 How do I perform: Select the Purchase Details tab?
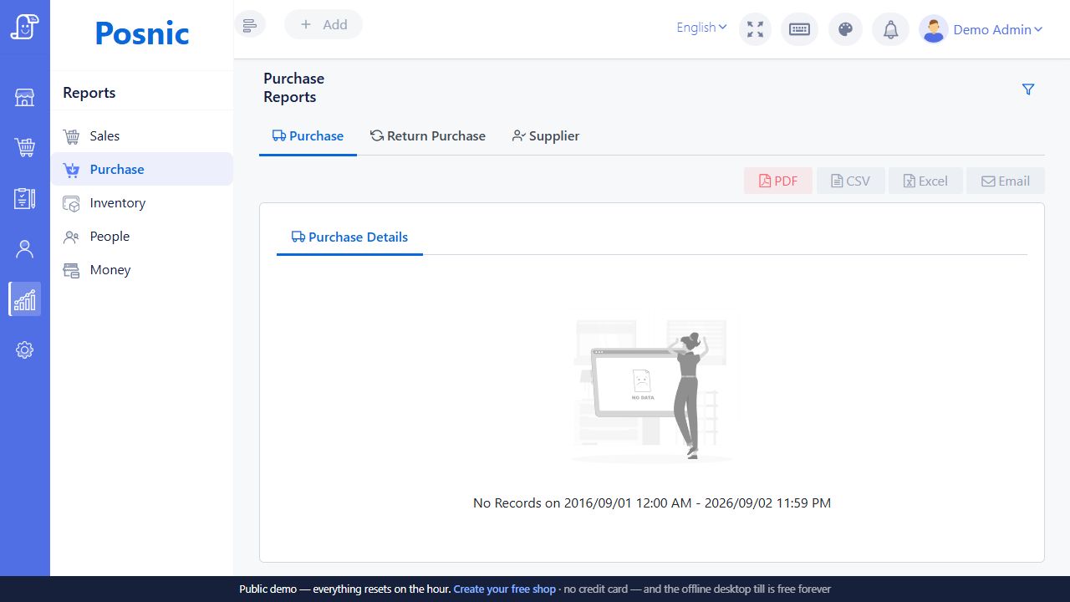(x=349, y=237)
